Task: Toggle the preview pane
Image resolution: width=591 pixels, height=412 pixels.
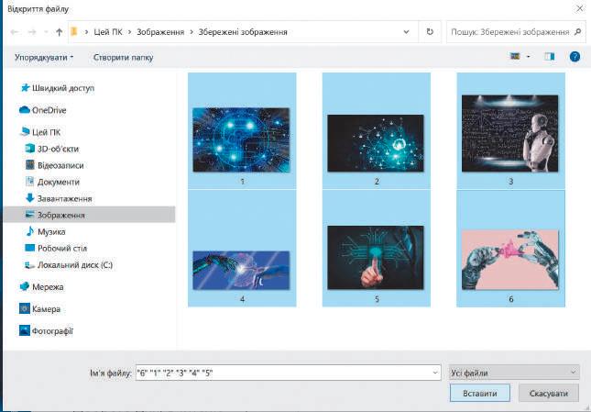Action: click(550, 57)
